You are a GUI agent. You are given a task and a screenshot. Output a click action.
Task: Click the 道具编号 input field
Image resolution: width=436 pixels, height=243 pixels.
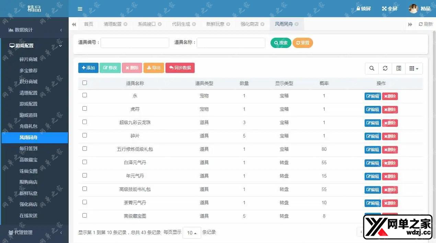(x=135, y=43)
